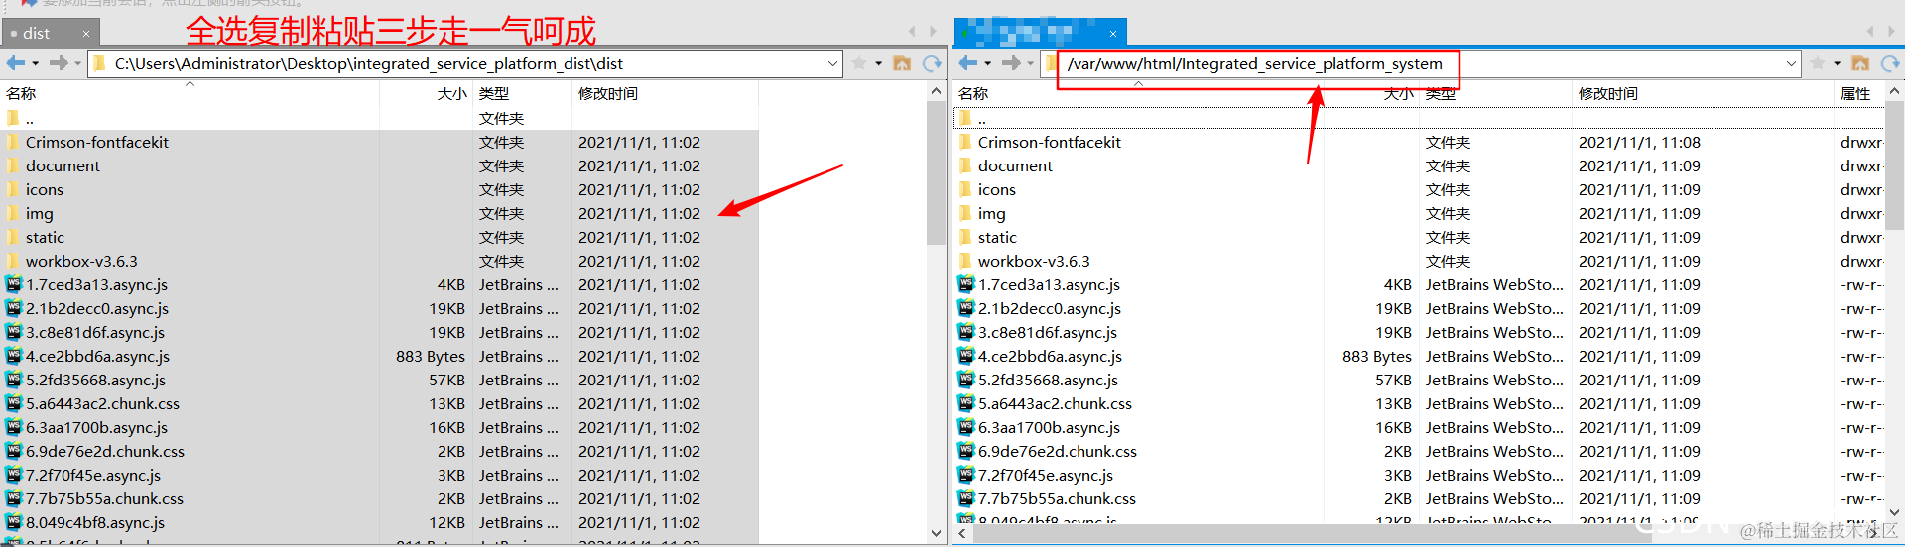Viewport: 1905px width, 547px height.
Task: Click the favorites star in remote pane
Action: [1818, 63]
